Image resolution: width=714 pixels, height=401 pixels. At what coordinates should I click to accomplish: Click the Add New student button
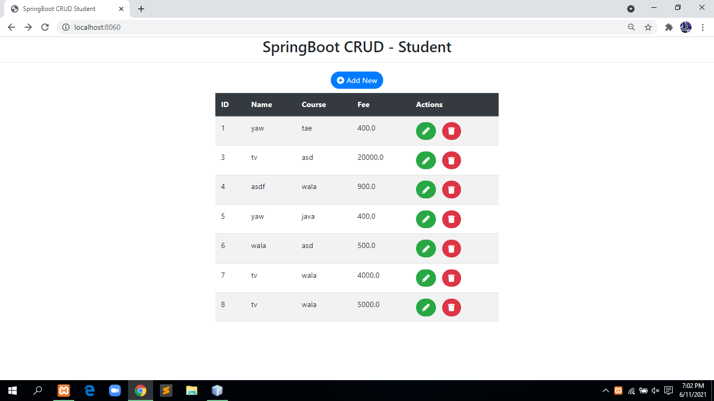356,80
